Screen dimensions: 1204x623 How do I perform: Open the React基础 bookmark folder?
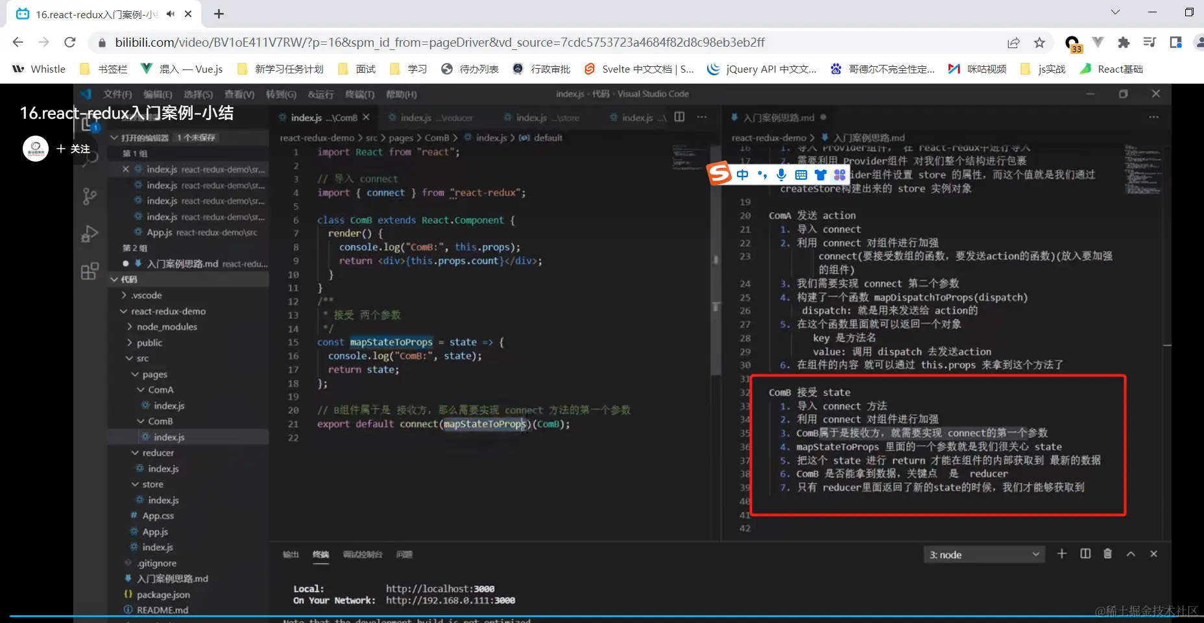pos(1111,69)
